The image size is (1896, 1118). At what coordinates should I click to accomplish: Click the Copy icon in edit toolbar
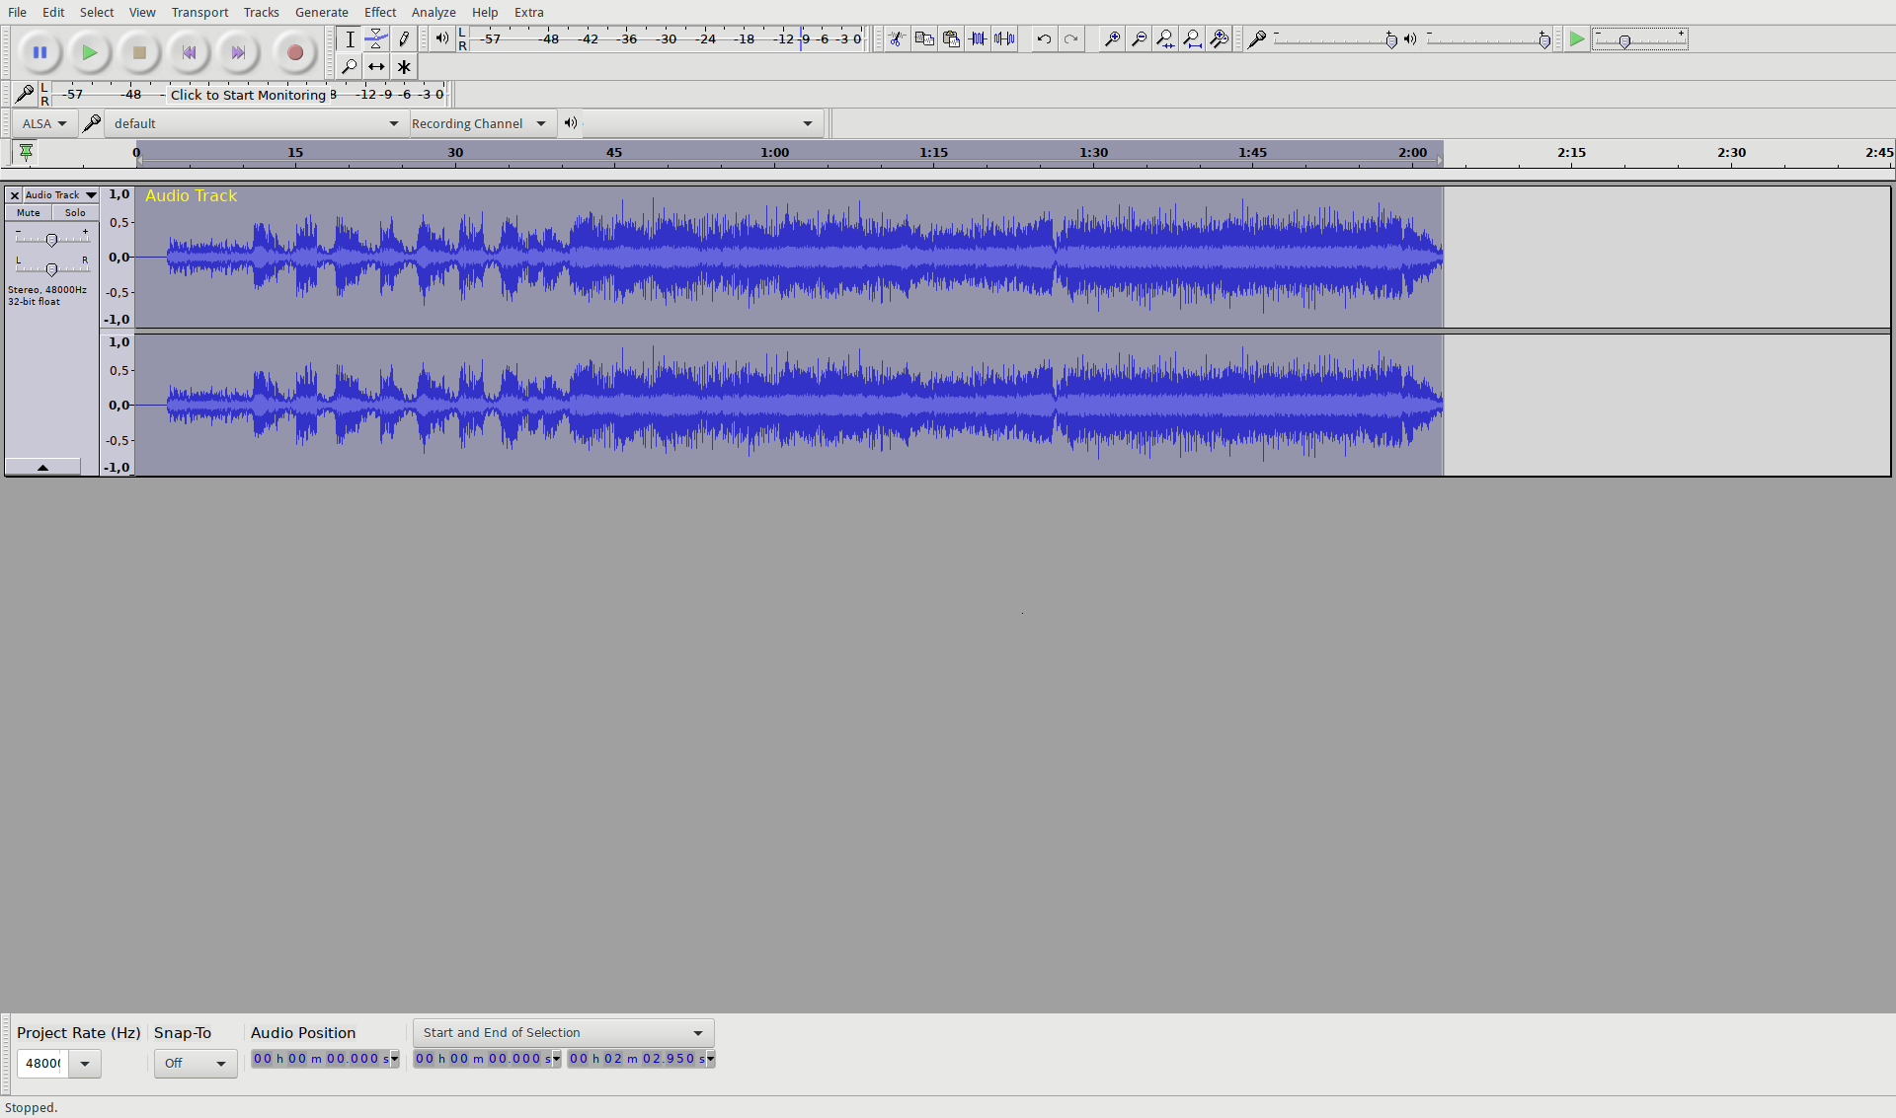tap(924, 38)
